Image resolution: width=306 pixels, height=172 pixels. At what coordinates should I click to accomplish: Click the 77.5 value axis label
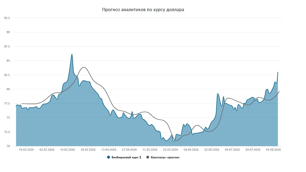[7, 103]
